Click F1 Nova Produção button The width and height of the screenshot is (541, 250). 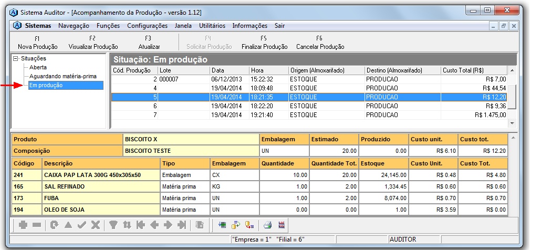[37, 43]
